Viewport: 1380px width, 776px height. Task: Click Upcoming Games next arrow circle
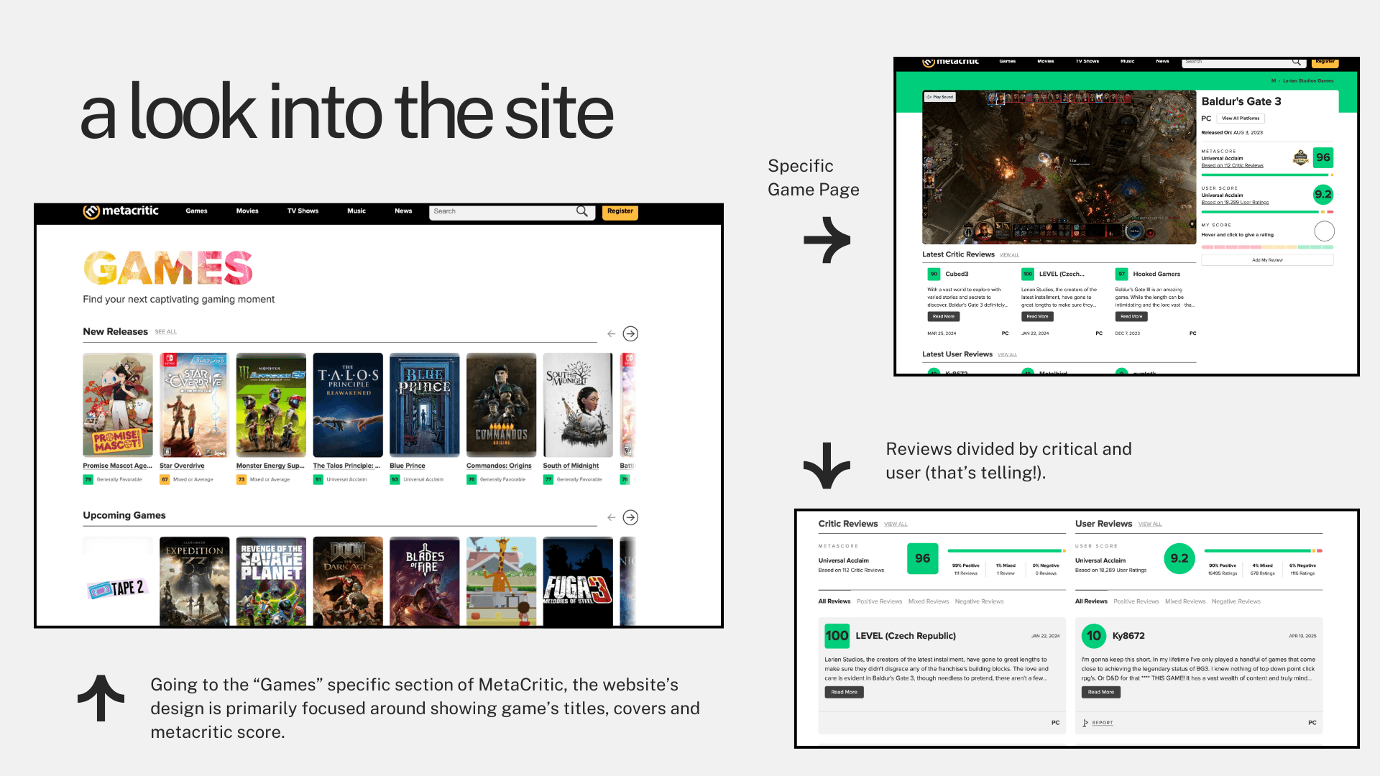click(x=630, y=517)
